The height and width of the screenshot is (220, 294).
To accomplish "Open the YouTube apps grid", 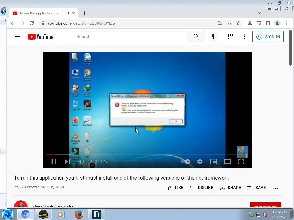I will (x=231, y=37).
